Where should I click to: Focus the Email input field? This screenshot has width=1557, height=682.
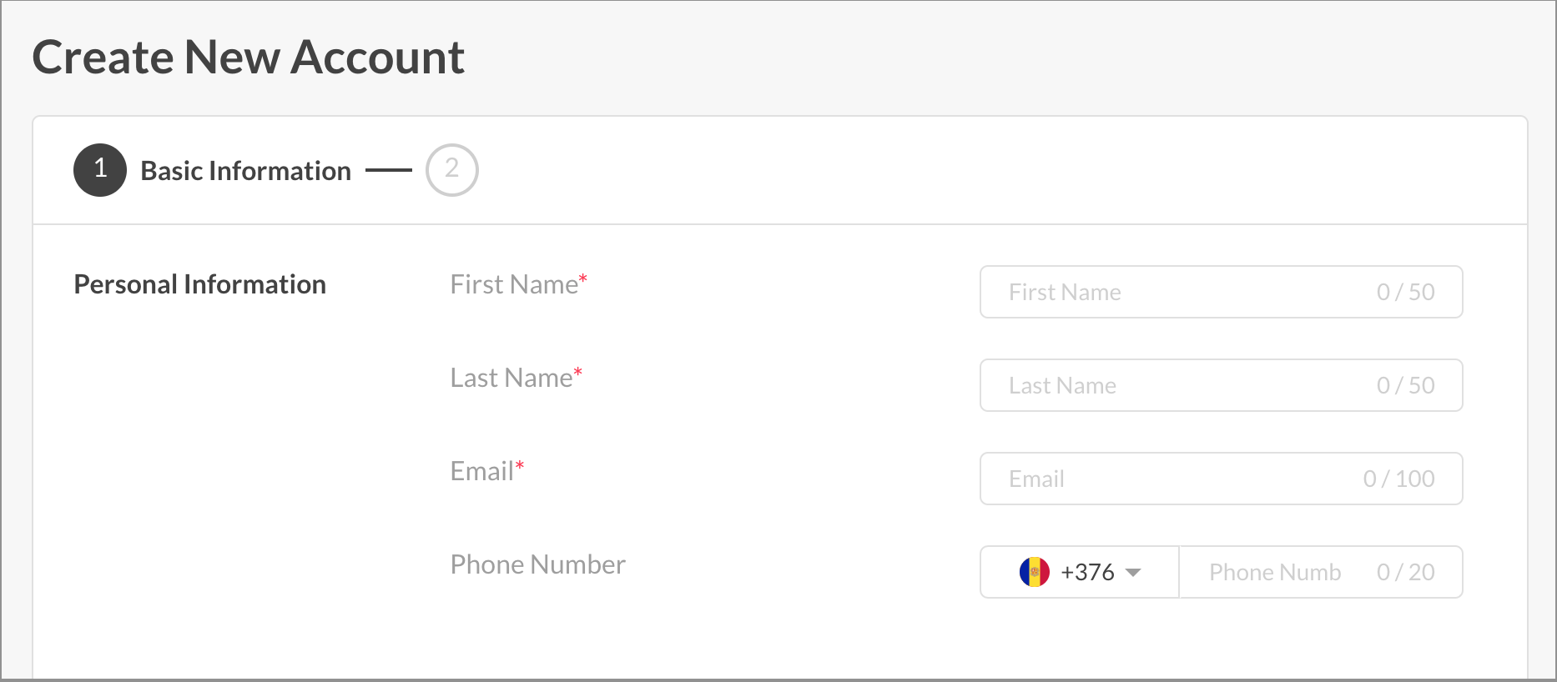point(1222,479)
